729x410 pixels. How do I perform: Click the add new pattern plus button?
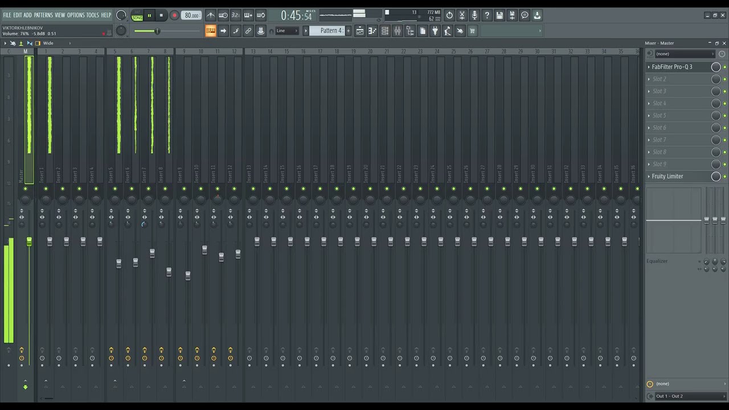pyautogui.click(x=349, y=31)
